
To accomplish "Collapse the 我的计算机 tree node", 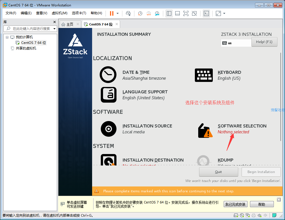I will pos(7,37).
